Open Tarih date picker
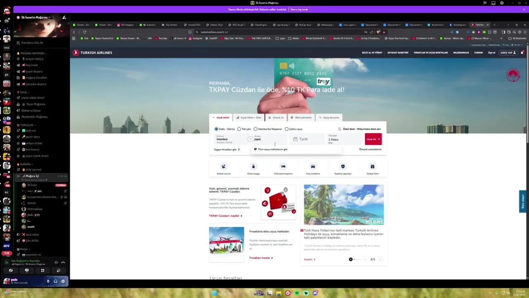The height and width of the screenshot is (298, 529). point(308,139)
